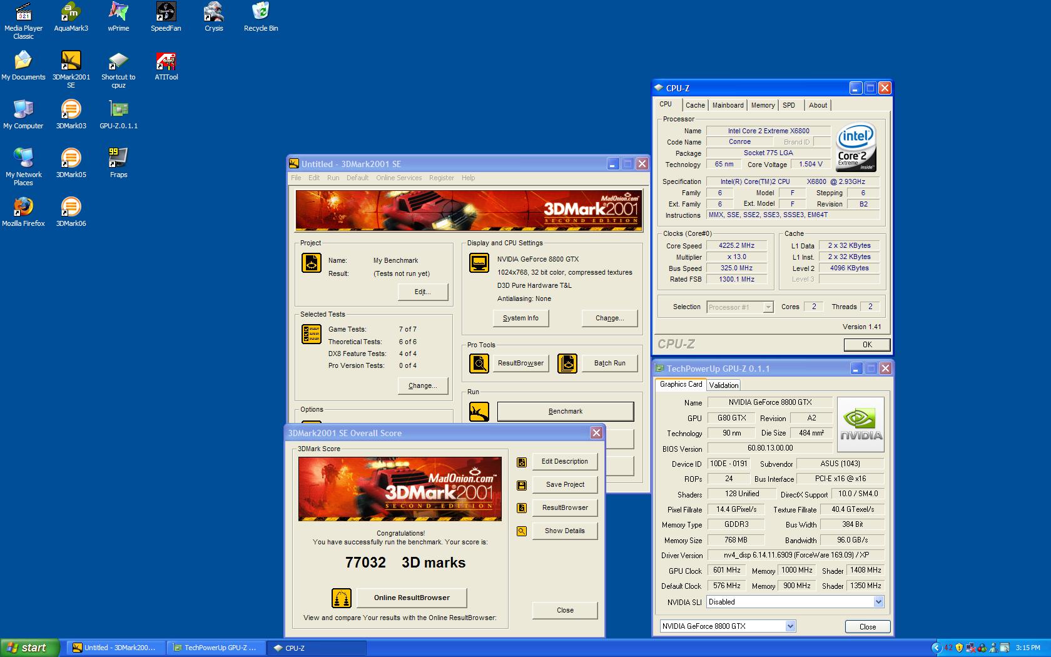Click the Selected Tests checklist icon
1051x657 pixels.
coord(312,334)
